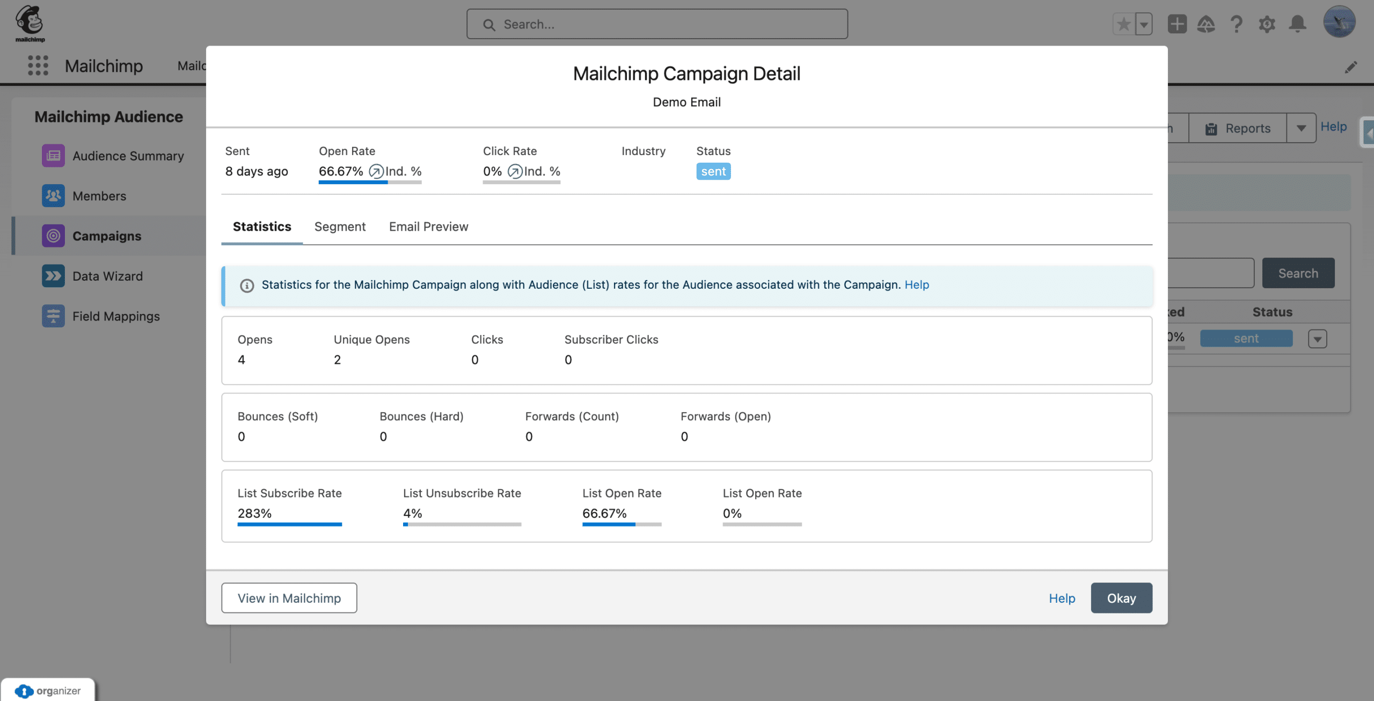
Task: Click the Members sidebar icon
Action: [53, 196]
